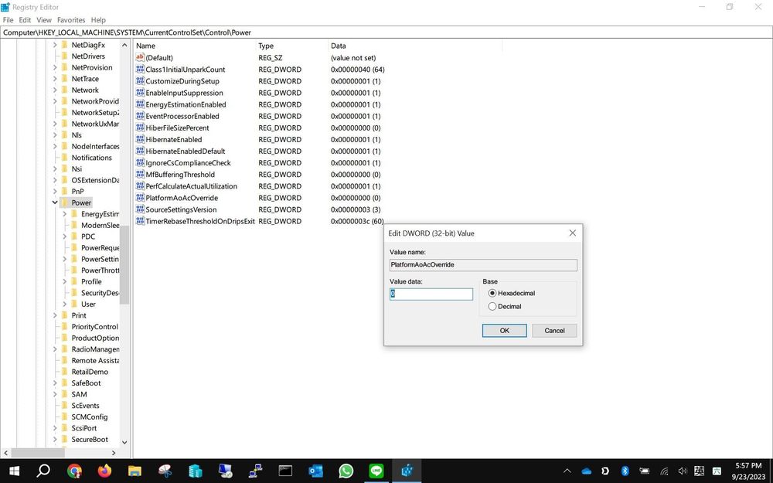The height and width of the screenshot is (483, 773).
Task: Open the Favorites menu
Action: [x=71, y=20]
